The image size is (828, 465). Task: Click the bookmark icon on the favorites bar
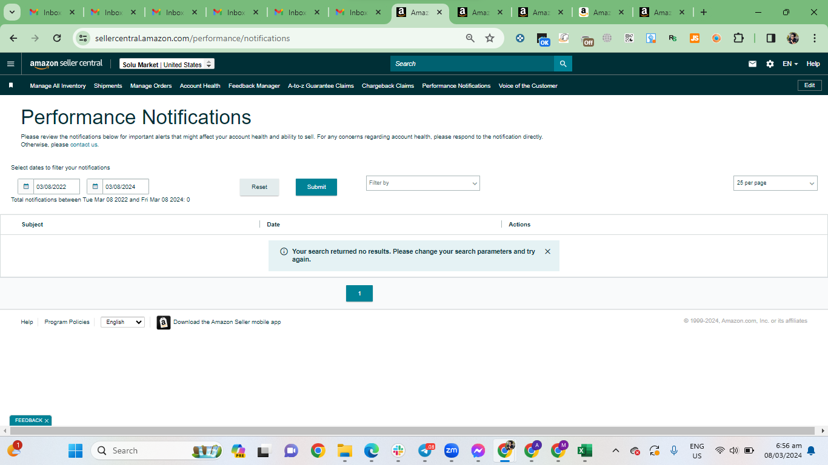(x=11, y=85)
